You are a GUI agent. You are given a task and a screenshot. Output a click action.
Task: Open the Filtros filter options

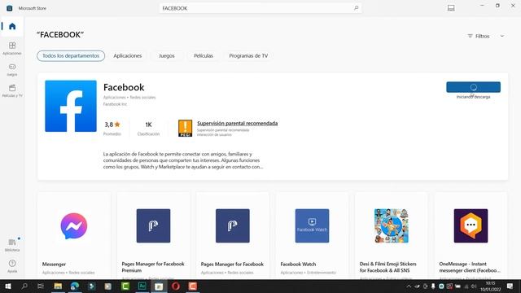[479, 36]
